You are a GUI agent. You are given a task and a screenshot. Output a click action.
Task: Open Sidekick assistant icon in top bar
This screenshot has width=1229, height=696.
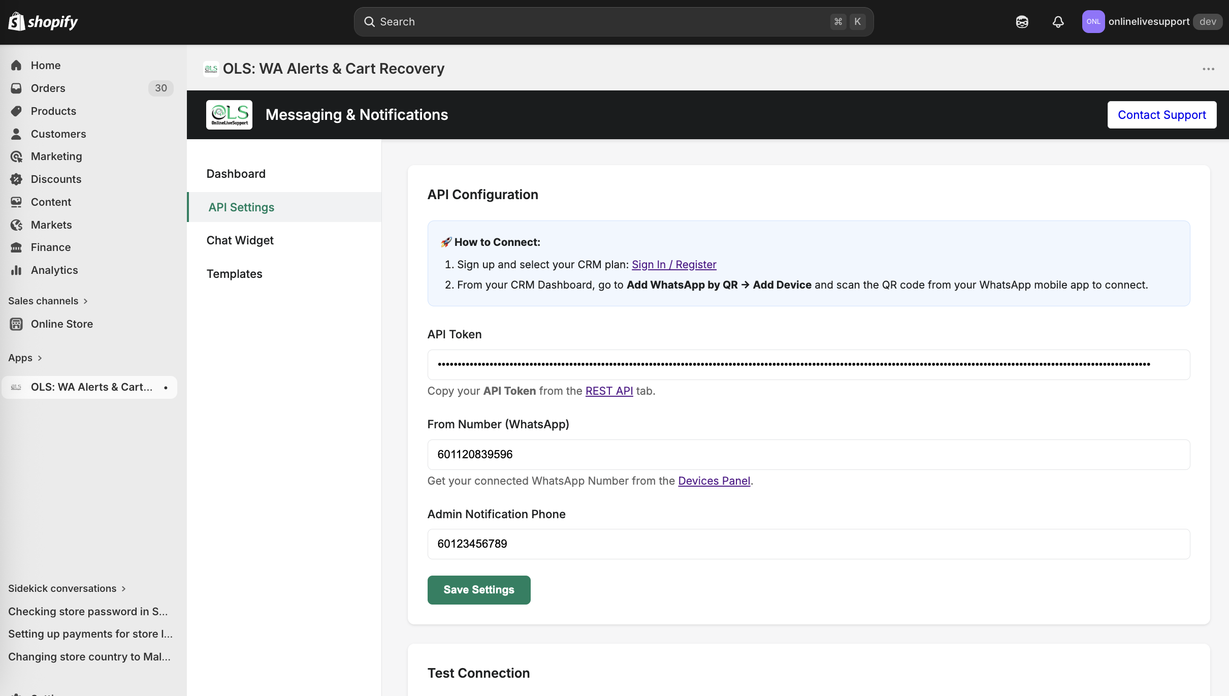(1022, 22)
